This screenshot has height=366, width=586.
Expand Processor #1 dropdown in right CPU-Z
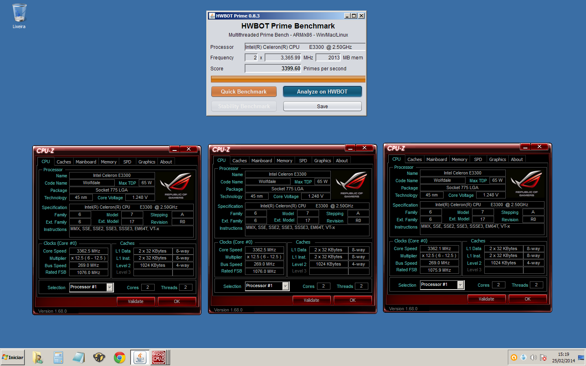click(x=460, y=285)
